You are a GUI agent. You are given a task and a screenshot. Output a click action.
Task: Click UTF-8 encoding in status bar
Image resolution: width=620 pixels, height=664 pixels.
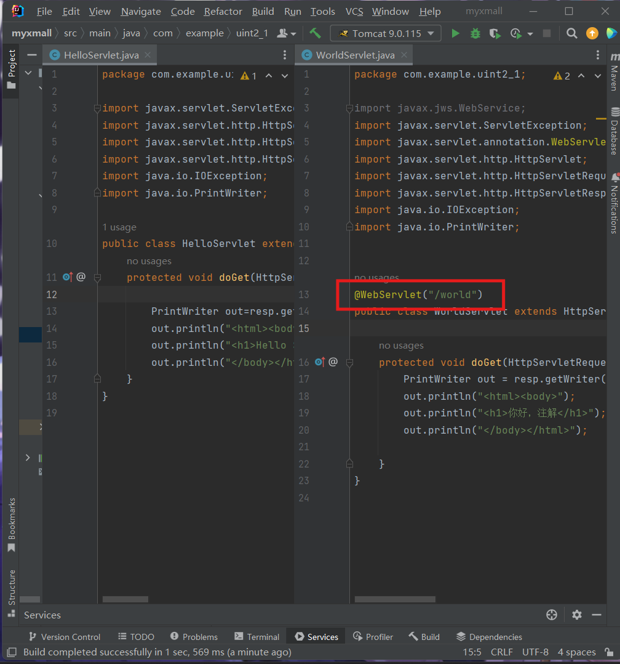[535, 652]
